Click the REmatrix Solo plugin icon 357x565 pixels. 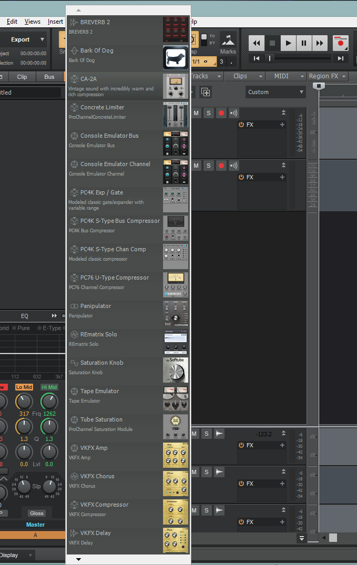click(x=74, y=334)
